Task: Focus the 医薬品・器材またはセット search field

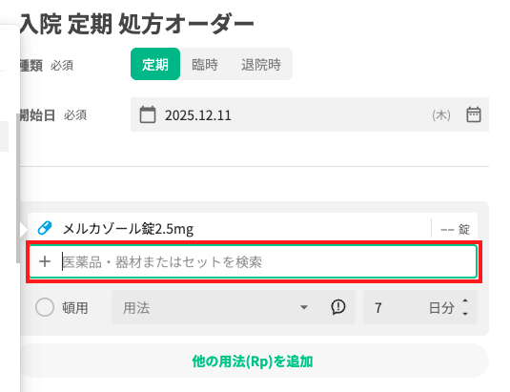Action: [x=254, y=262]
